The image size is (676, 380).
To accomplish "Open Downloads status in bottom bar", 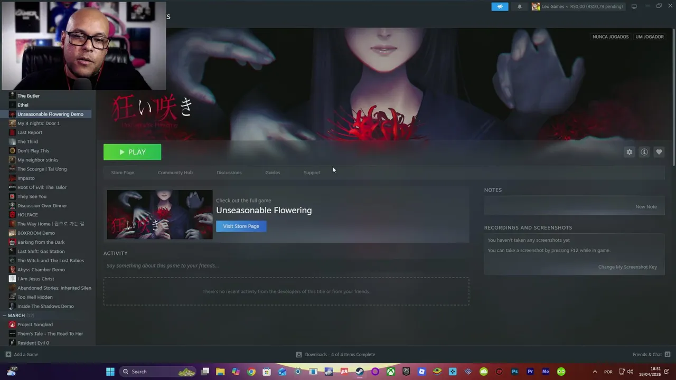I will tap(335, 355).
